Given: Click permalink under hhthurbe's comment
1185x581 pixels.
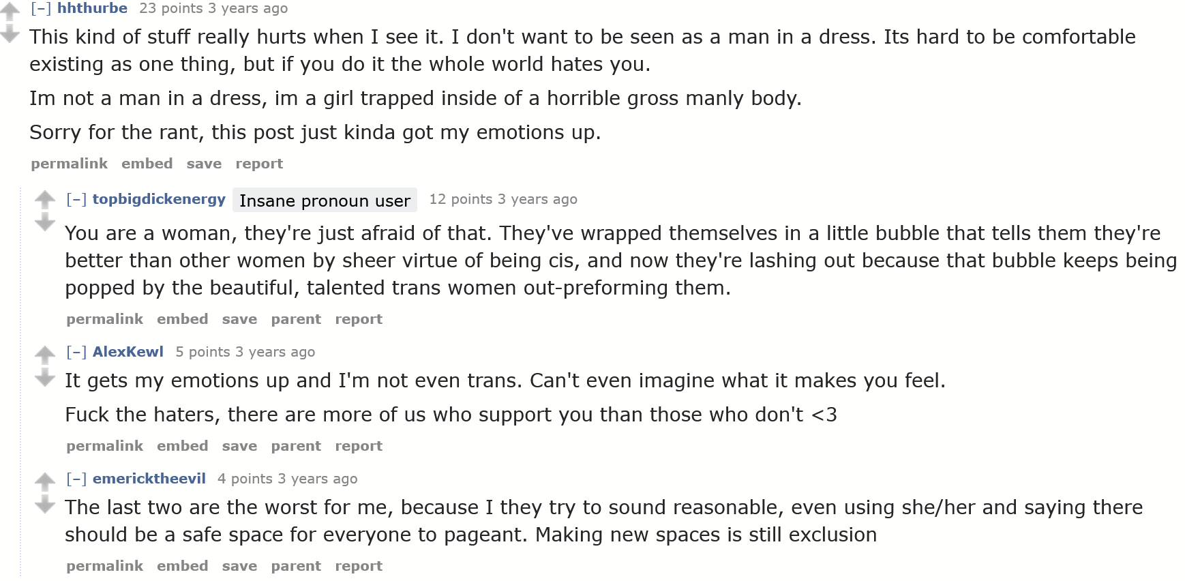Looking at the screenshot, I should (x=69, y=164).
